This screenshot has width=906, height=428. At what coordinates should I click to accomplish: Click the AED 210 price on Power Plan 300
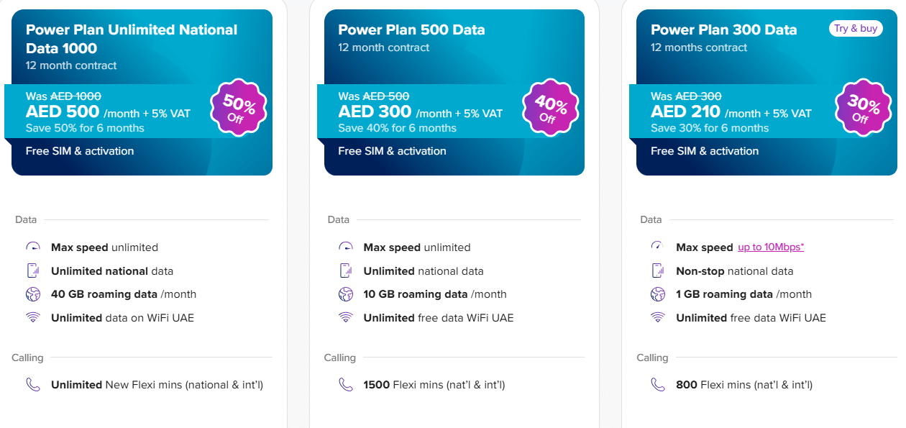pos(685,112)
